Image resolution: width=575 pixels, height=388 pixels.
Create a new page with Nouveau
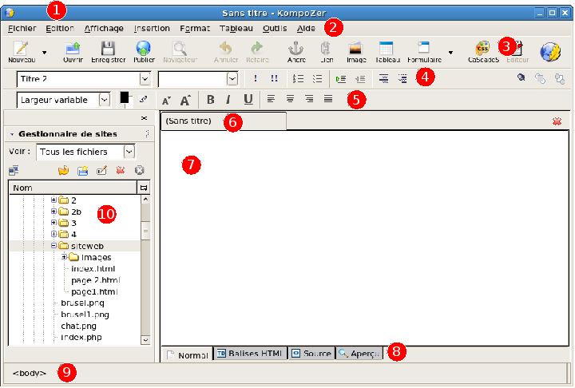coord(22,52)
